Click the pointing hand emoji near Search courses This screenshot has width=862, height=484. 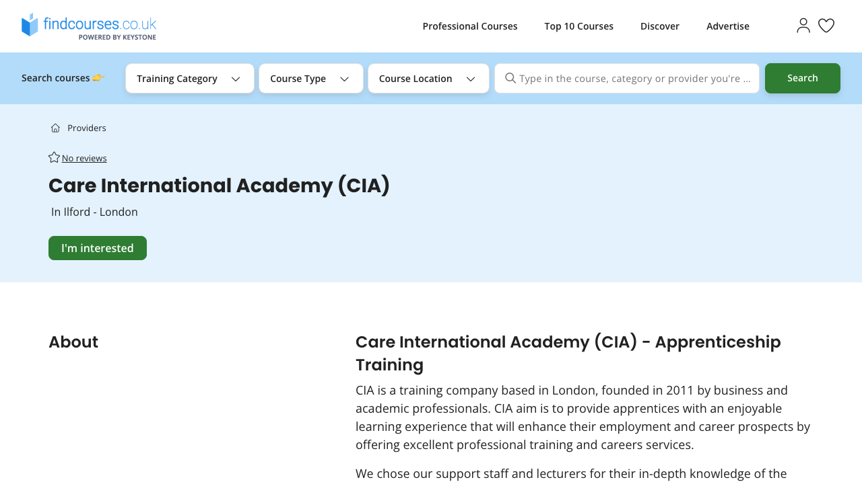coord(99,77)
